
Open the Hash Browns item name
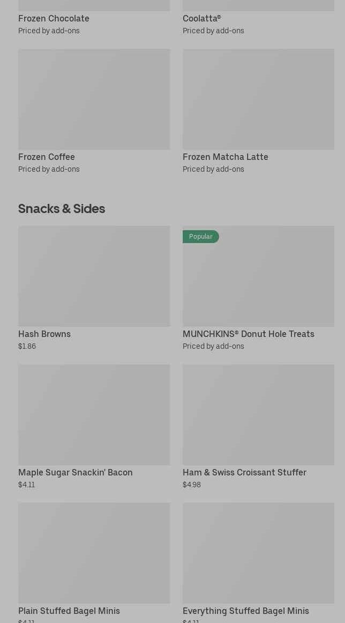(44, 334)
